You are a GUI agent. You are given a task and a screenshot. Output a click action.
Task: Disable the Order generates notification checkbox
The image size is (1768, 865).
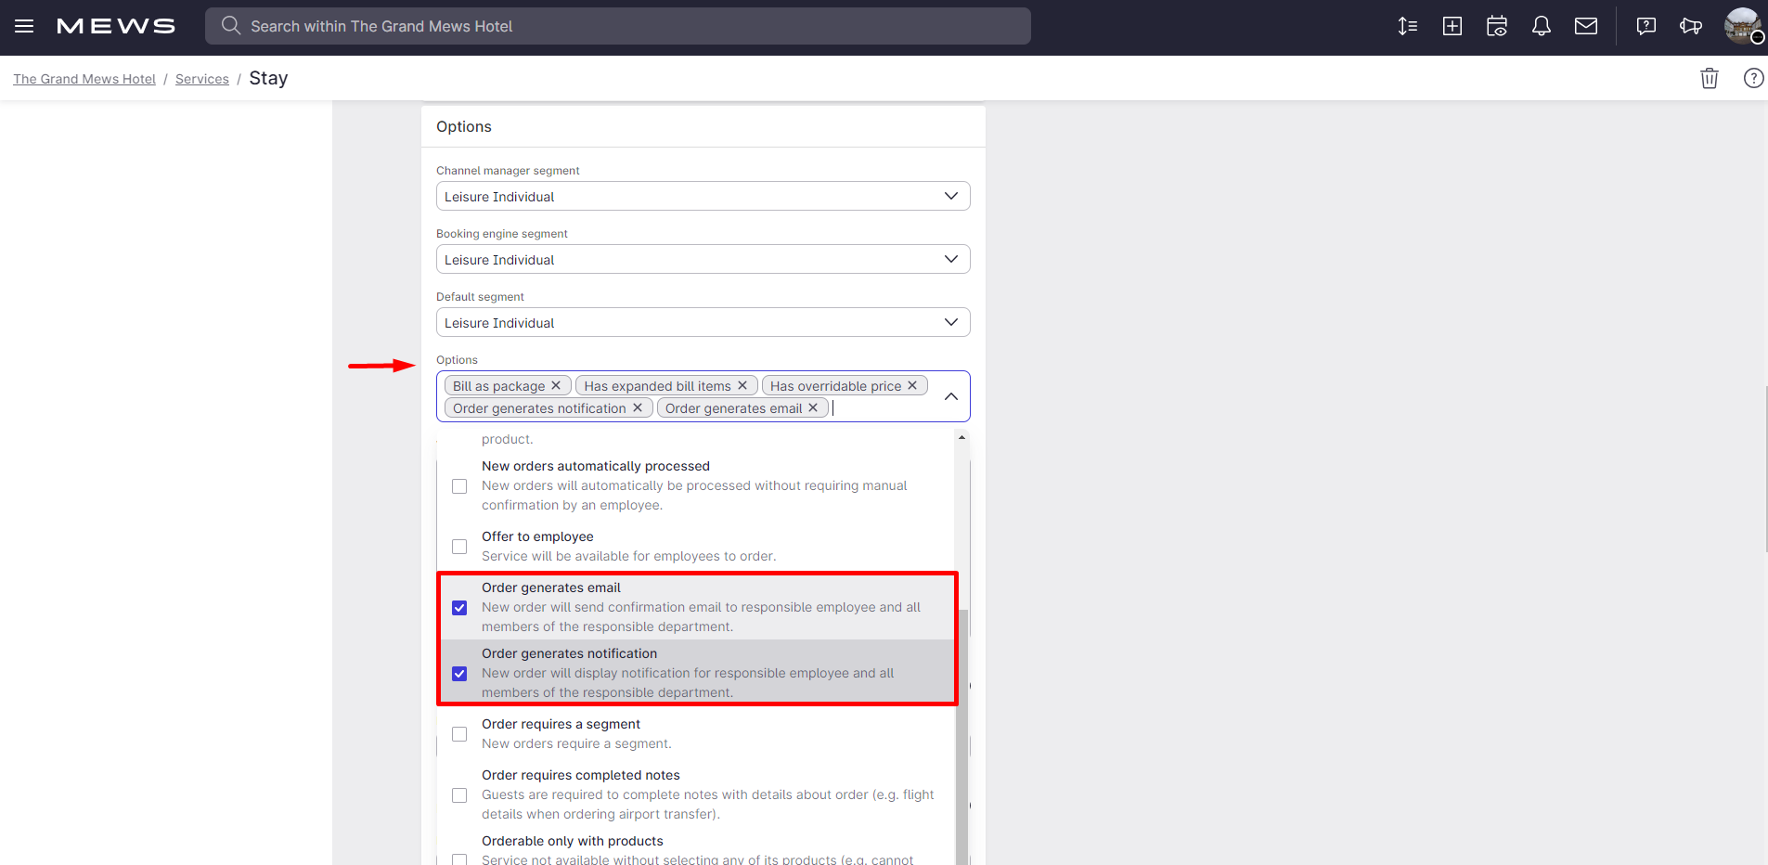coord(459,673)
